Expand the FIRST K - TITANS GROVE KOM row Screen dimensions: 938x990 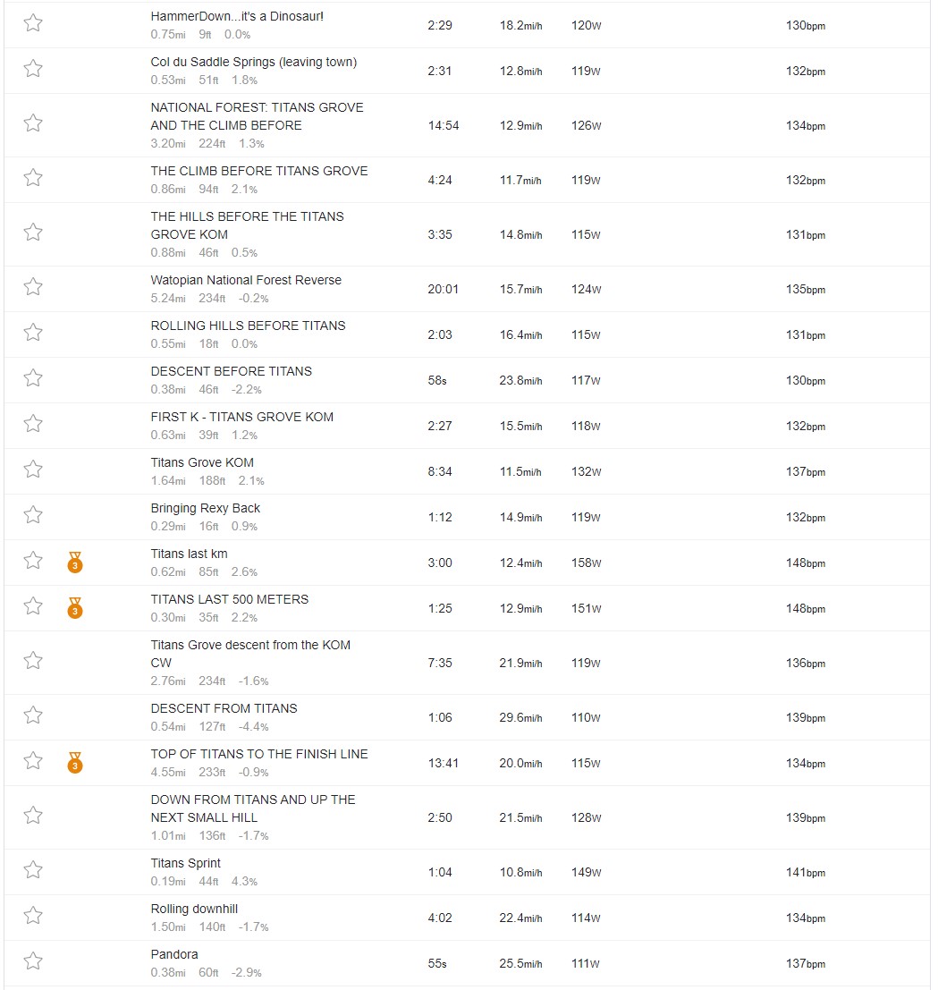coord(467,427)
